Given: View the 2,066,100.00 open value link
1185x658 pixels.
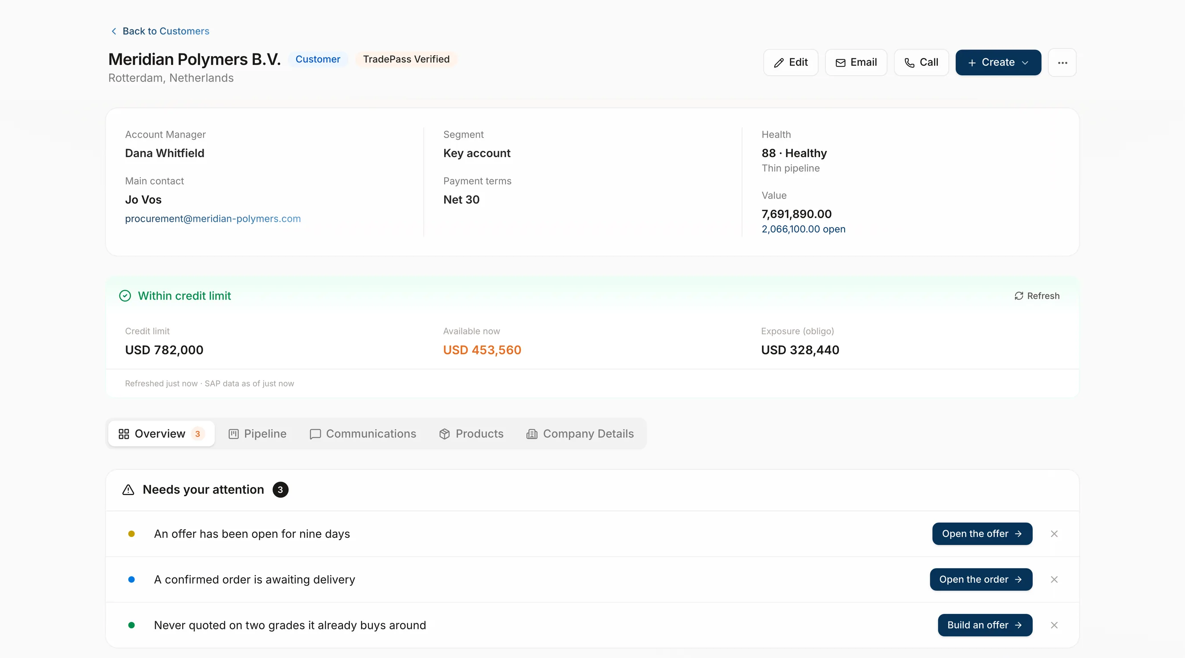Looking at the screenshot, I should point(803,229).
